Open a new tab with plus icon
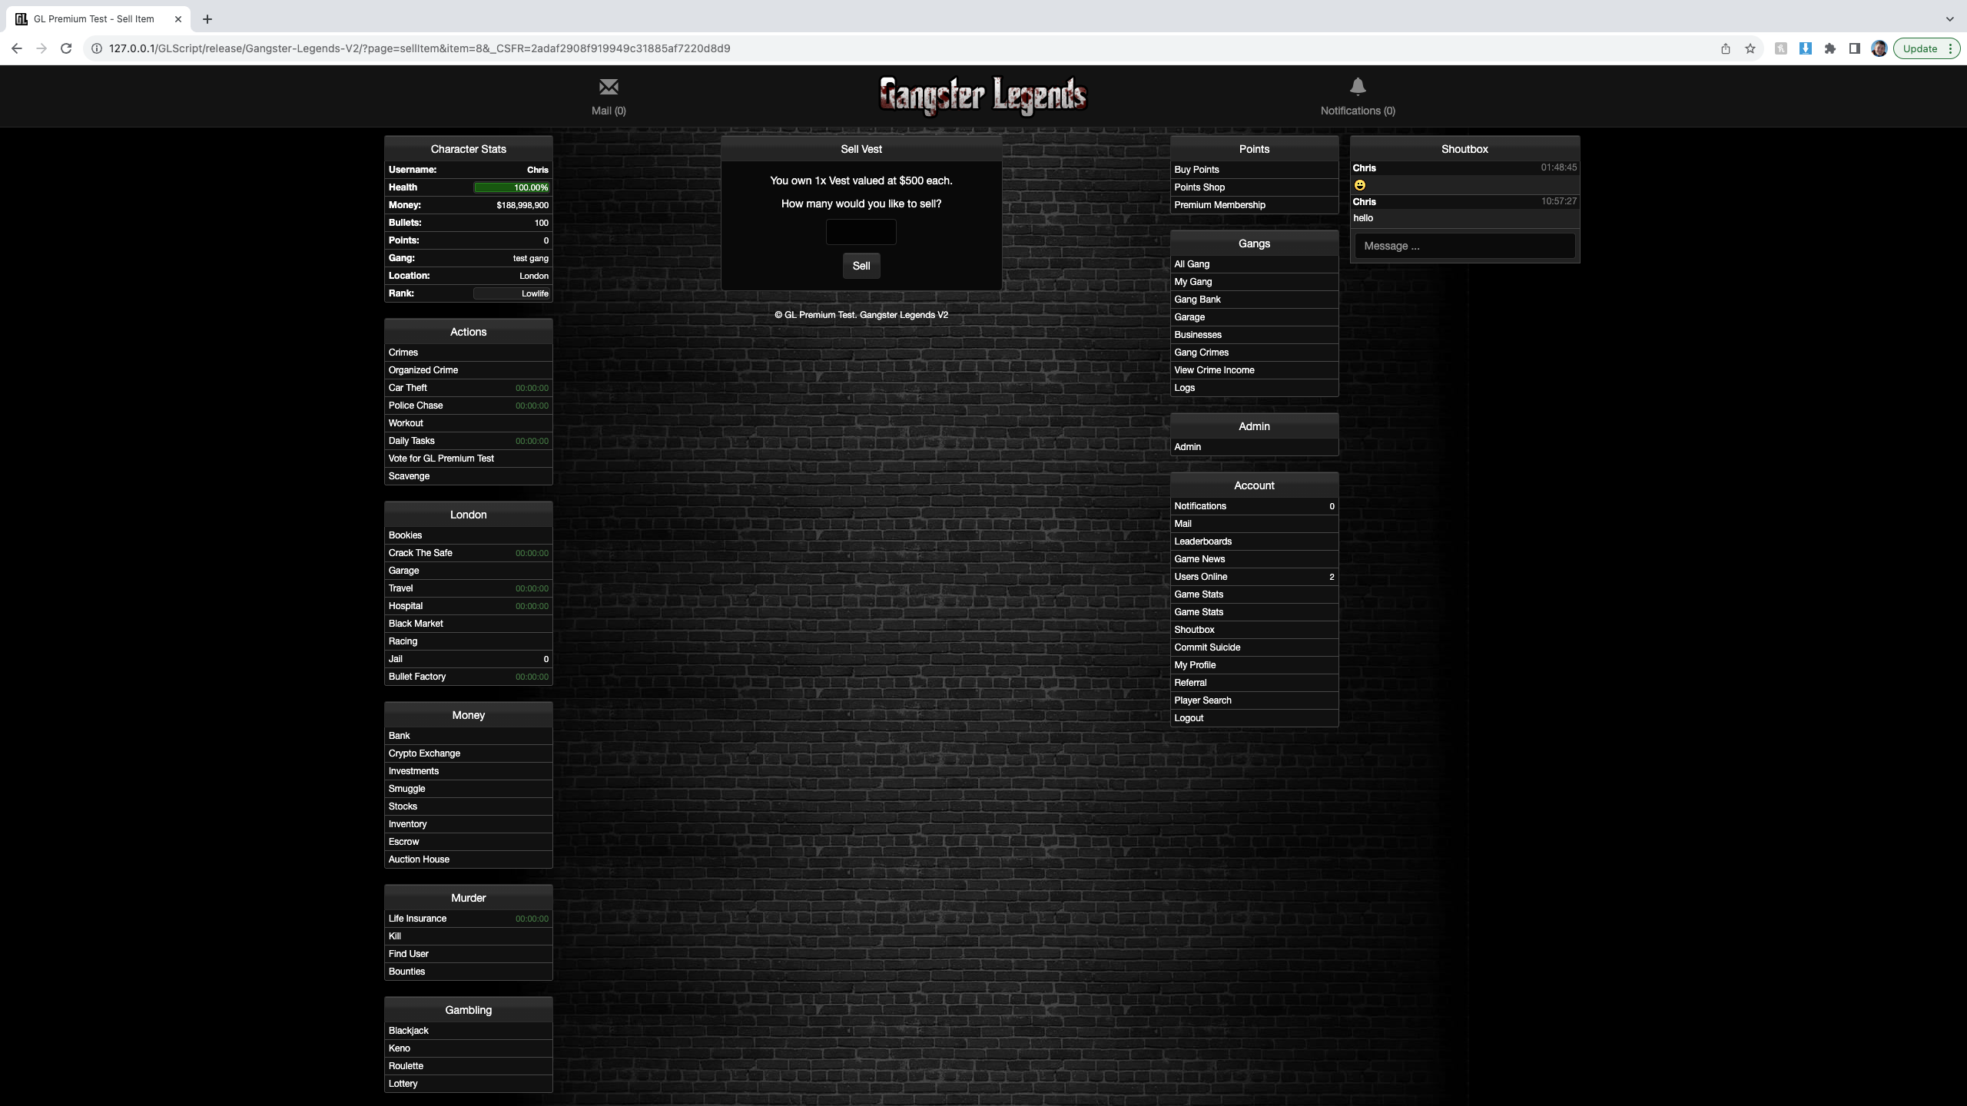The height and width of the screenshot is (1106, 1967). point(207,19)
